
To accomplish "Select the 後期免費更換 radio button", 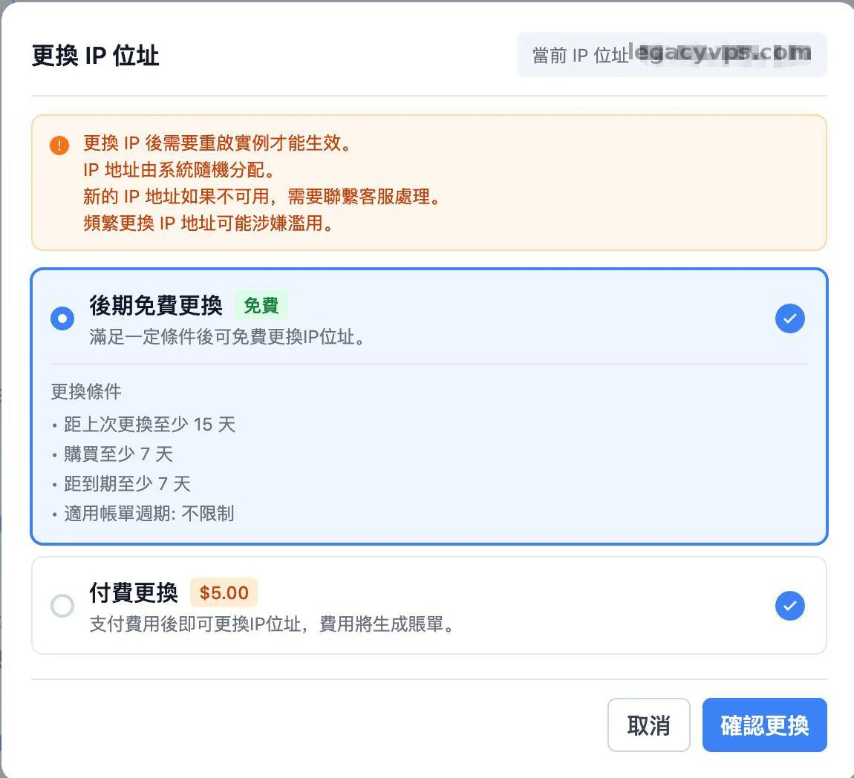I will click(62, 318).
